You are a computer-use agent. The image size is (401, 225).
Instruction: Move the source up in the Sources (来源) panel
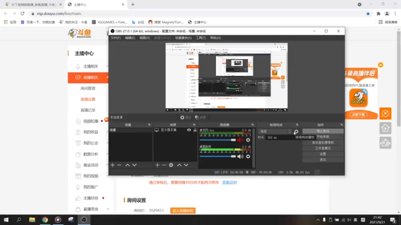[179, 165]
